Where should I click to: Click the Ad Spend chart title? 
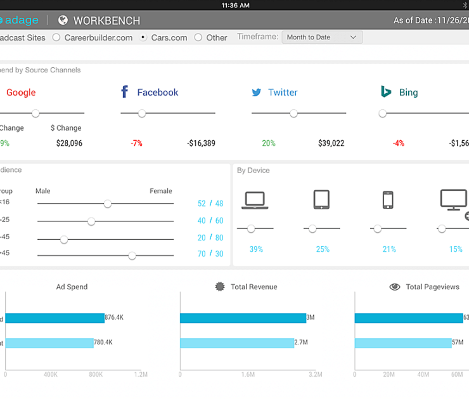[72, 287]
